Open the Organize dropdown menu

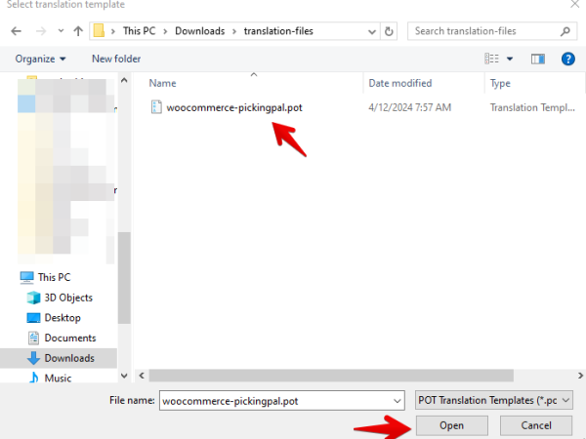point(40,59)
